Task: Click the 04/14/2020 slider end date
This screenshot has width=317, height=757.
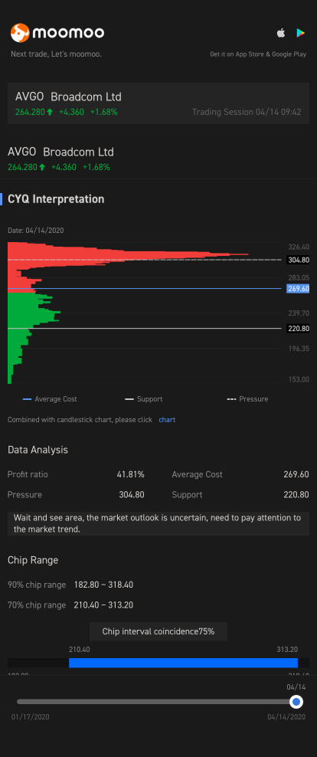Action: [x=286, y=717]
